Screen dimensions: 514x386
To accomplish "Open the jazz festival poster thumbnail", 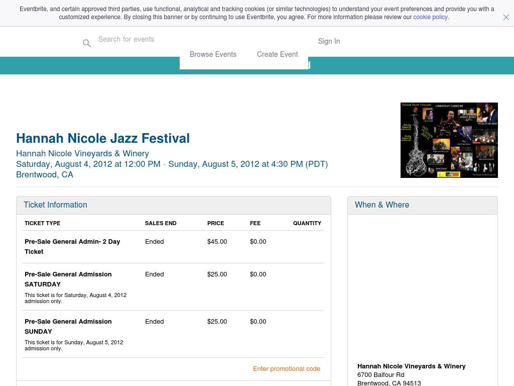I will 449,140.
